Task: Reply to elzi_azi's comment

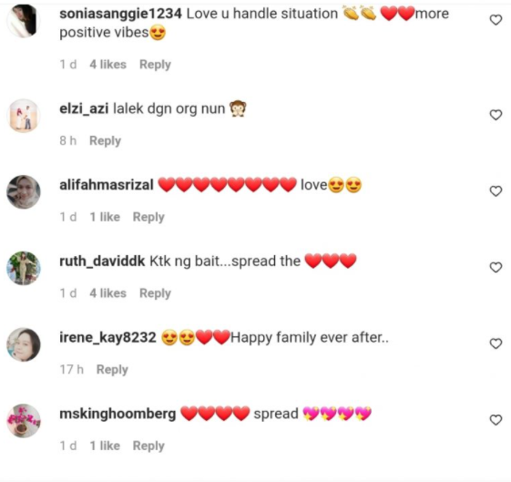Action: [x=106, y=141]
